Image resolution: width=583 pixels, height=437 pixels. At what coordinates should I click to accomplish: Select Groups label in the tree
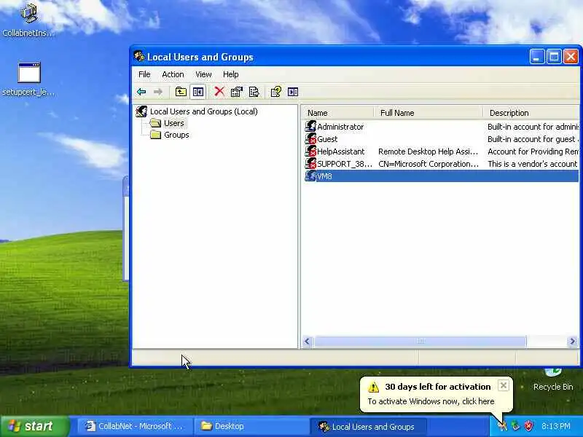176,135
